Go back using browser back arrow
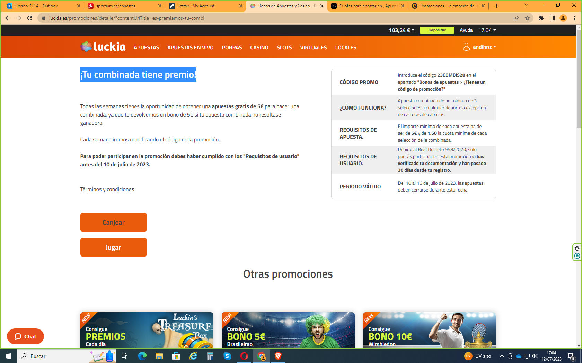This screenshot has width=582, height=363. [8, 18]
